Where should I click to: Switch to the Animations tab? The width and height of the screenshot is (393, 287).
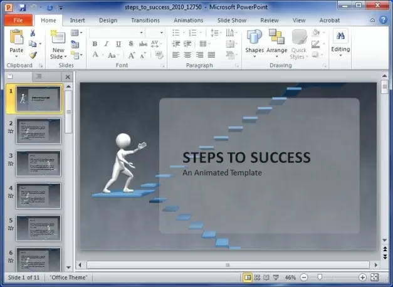coord(188,20)
